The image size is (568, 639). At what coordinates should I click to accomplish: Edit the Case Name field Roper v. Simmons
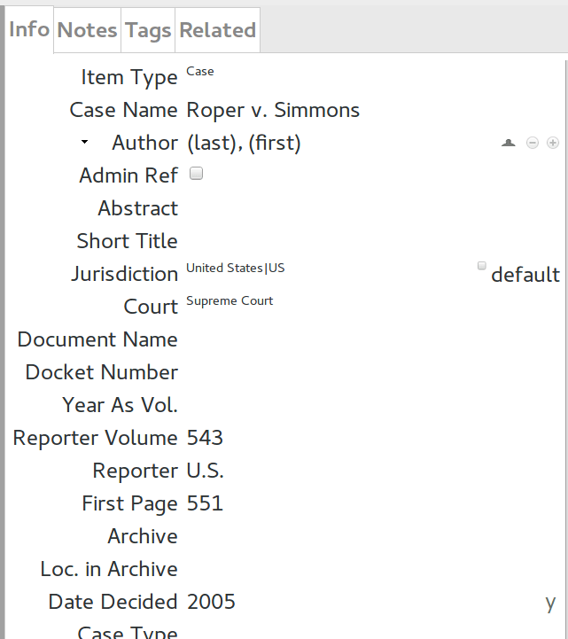(x=273, y=110)
